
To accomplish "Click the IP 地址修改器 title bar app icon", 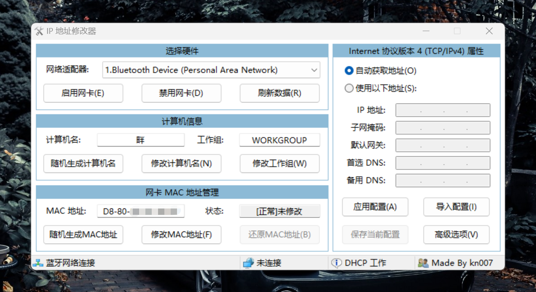I will (39, 31).
